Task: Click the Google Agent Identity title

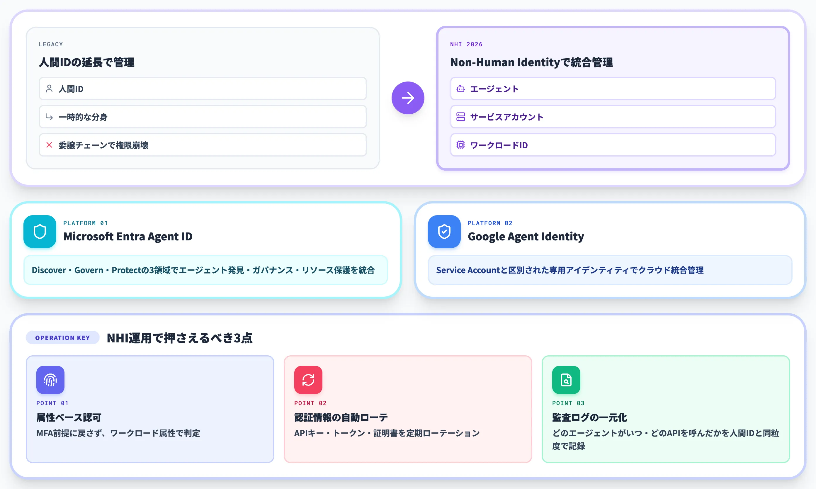Action: coord(526,236)
